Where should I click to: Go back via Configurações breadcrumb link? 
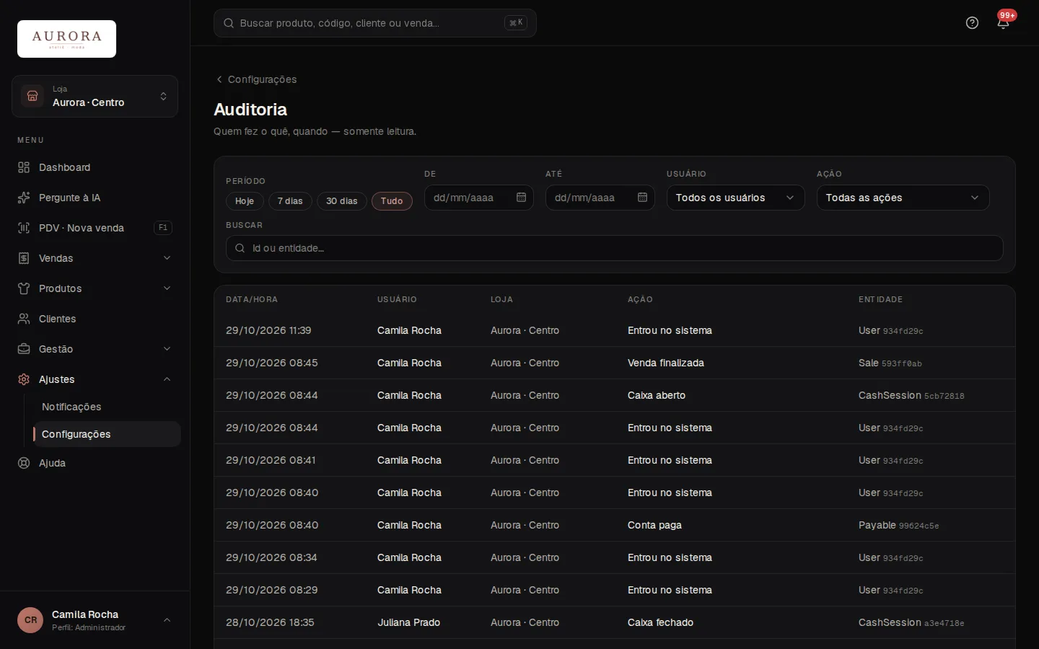coord(256,79)
